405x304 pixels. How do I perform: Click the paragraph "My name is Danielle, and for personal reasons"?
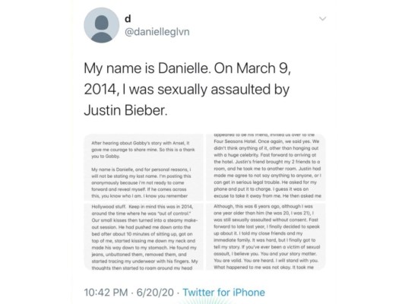[x=141, y=182]
